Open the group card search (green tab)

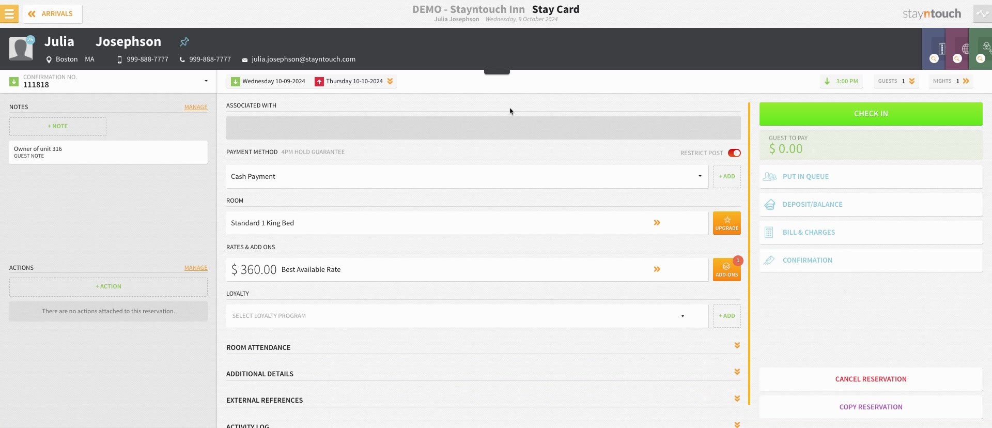click(981, 49)
